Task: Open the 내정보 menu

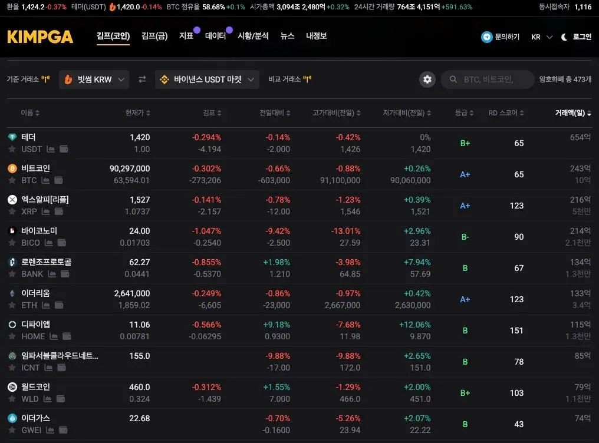Action: pos(317,36)
